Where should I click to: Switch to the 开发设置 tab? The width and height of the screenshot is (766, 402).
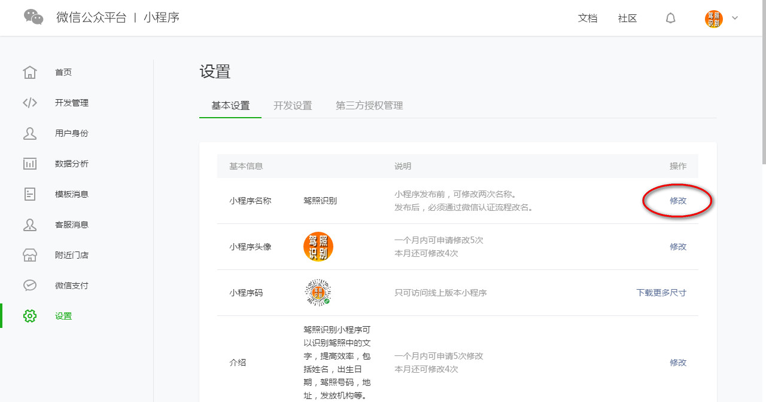[293, 106]
